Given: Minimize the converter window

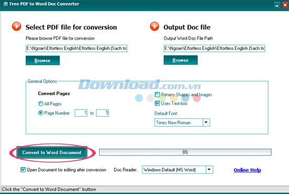Looking at the screenshot, I should pos(277,5).
